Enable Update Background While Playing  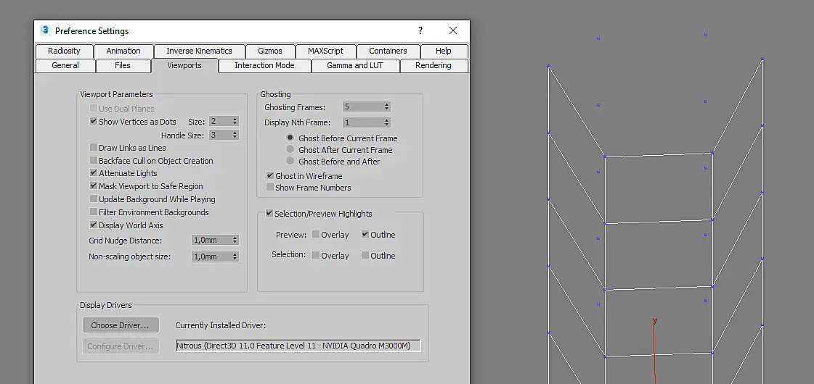tap(94, 199)
